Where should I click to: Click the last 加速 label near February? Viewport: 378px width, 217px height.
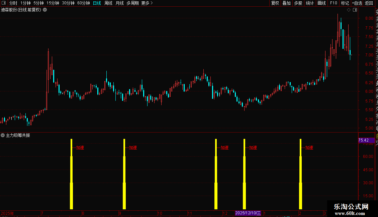(x=309, y=148)
